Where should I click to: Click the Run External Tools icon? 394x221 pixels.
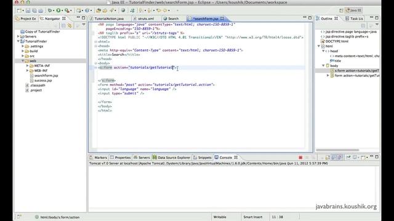[x=66, y=10]
